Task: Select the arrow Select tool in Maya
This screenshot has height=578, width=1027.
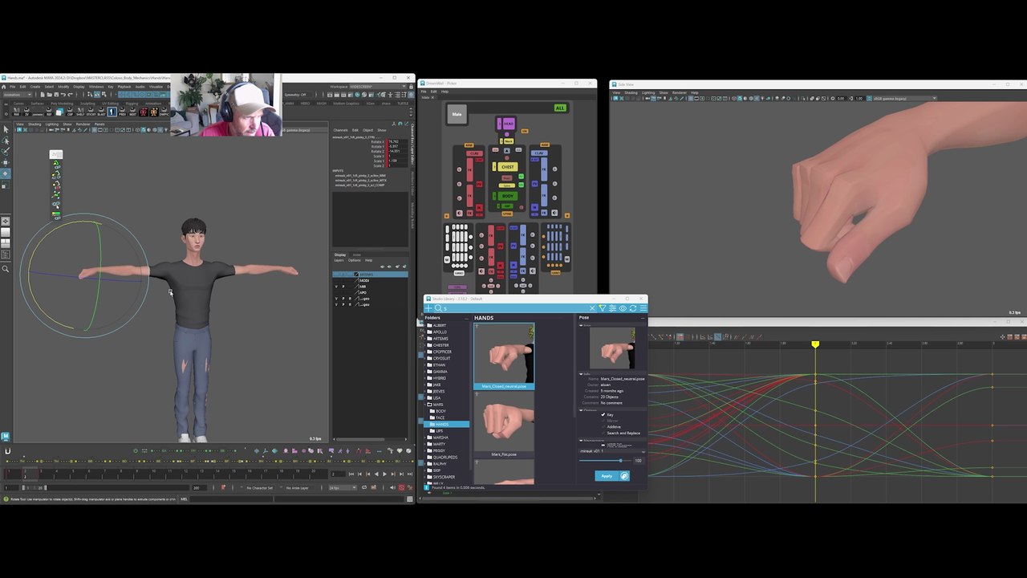Action: [x=6, y=130]
